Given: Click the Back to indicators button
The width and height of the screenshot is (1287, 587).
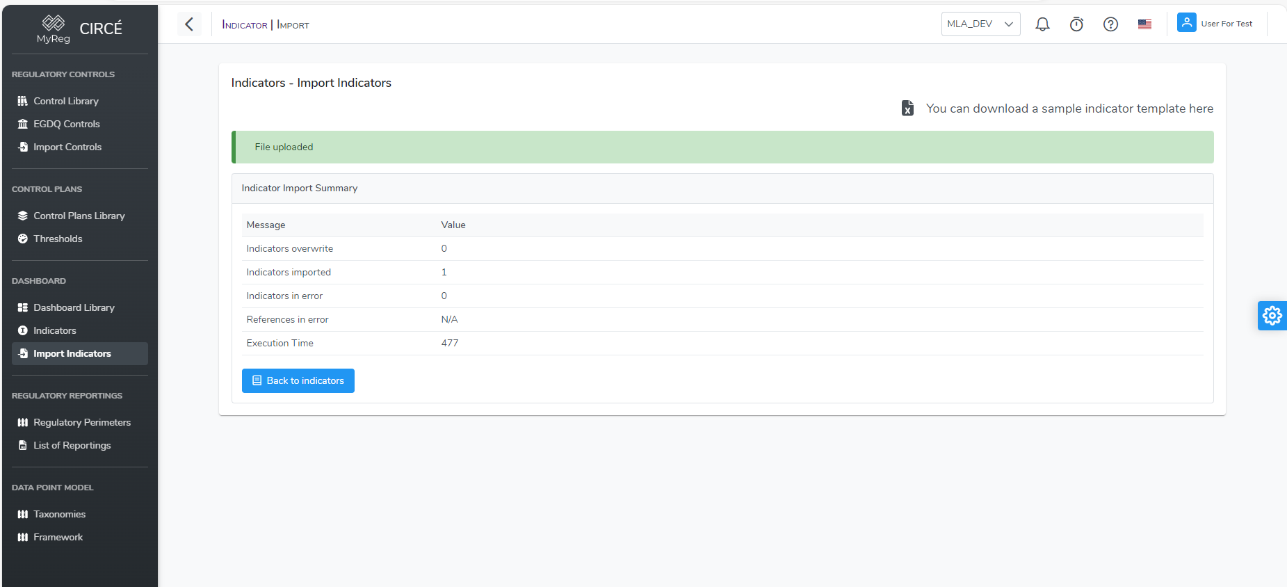Looking at the screenshot, I should point(298,380).
